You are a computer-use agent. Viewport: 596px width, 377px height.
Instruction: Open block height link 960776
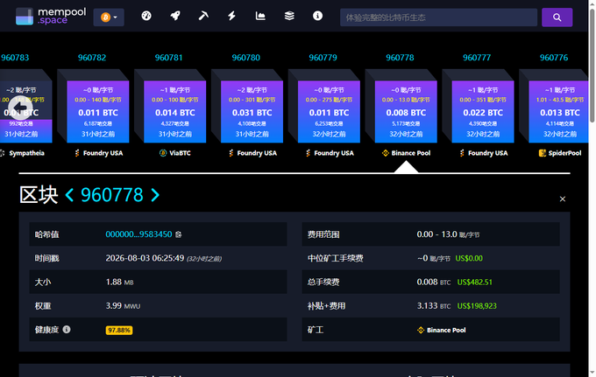(554, 58)
